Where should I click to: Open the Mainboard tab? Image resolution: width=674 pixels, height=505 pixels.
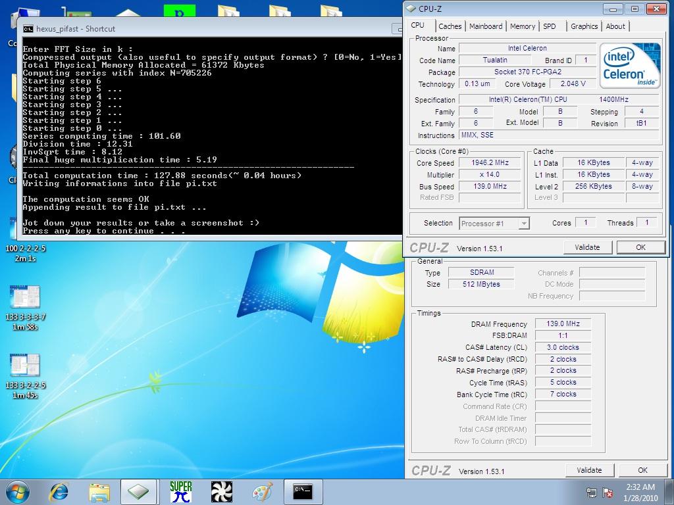pos(486,26)
